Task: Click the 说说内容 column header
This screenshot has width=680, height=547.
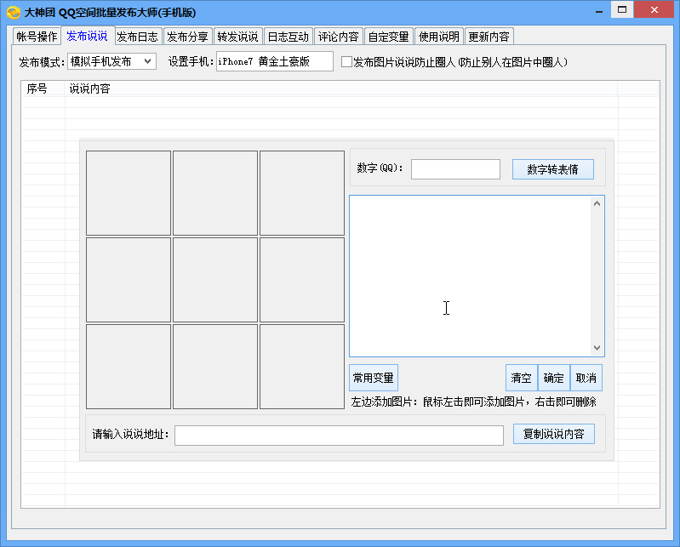Action: [341, 88]
